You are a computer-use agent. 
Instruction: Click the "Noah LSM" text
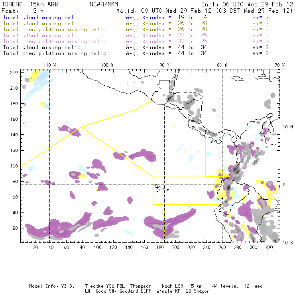172,286
